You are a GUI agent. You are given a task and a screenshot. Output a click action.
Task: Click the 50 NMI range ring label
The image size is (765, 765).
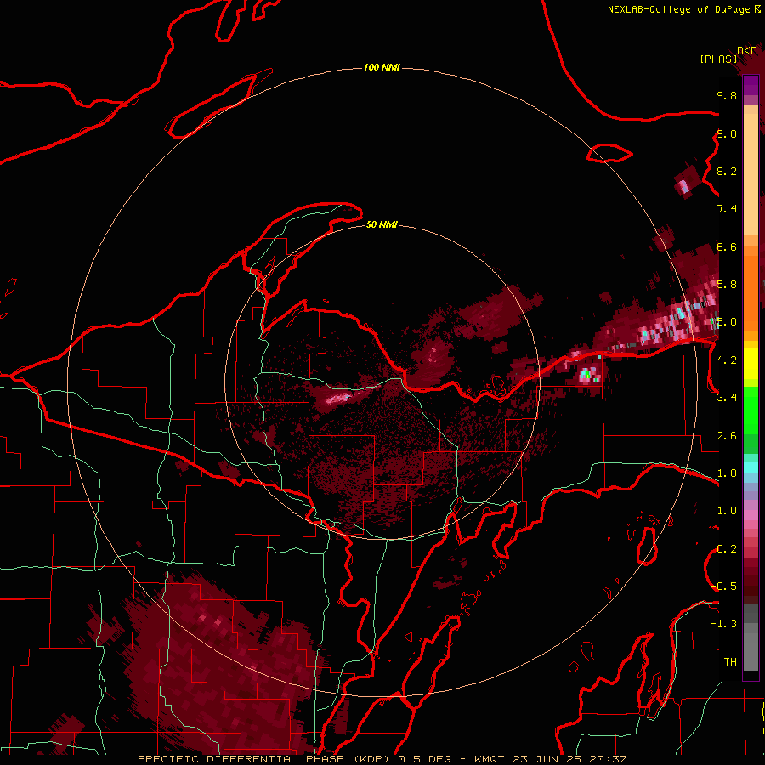pyautogui.click(x=382, y=224)
